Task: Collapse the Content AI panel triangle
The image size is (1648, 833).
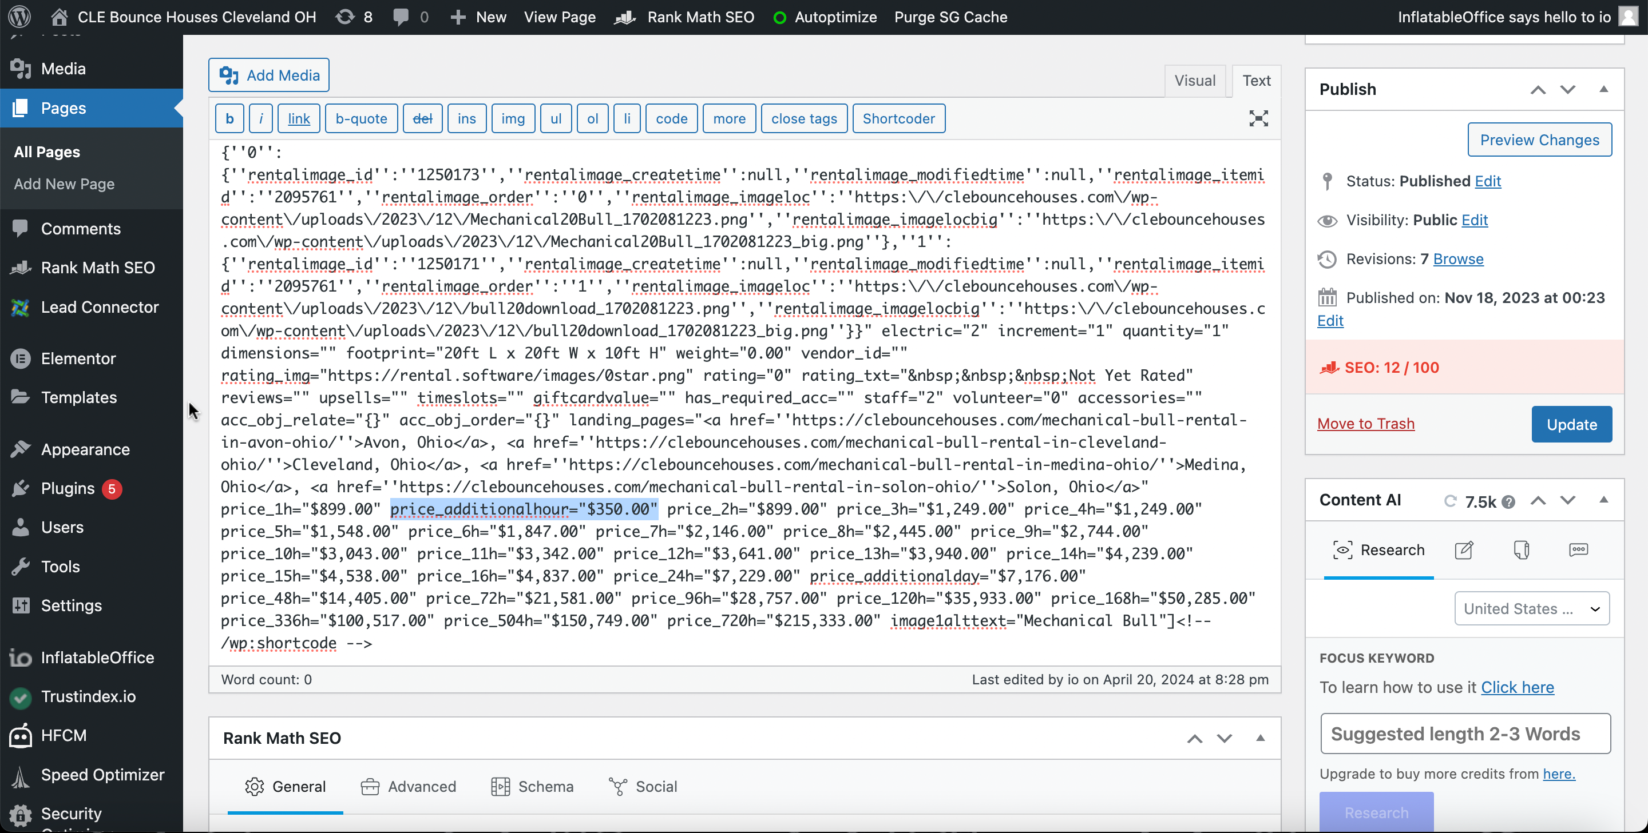Action: point(1603,500)
